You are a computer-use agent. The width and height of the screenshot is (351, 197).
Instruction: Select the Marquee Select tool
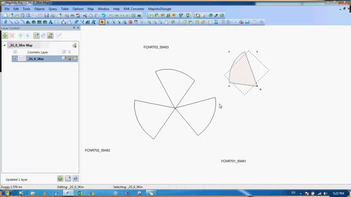click(x=108, y=22)
